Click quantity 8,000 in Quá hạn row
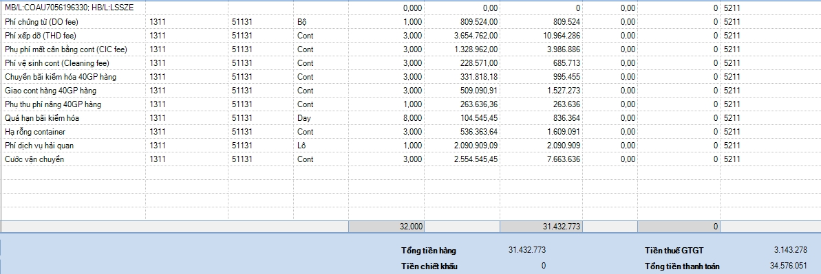Viewport: 821px width, 274px height. [x=387, y=117]
